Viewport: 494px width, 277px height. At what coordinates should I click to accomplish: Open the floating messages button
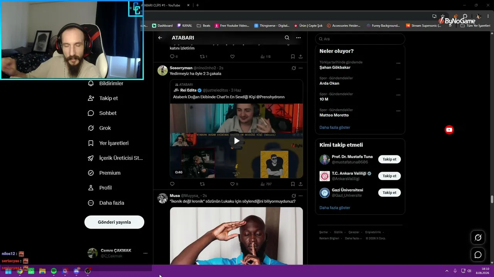point(478,255)
